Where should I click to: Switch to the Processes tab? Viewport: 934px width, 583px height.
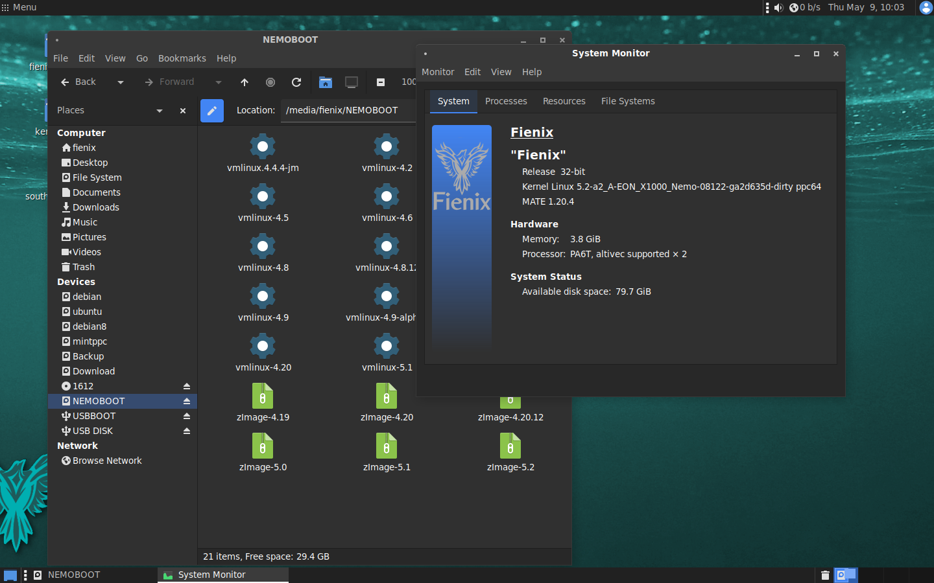[x=506, y=102]
